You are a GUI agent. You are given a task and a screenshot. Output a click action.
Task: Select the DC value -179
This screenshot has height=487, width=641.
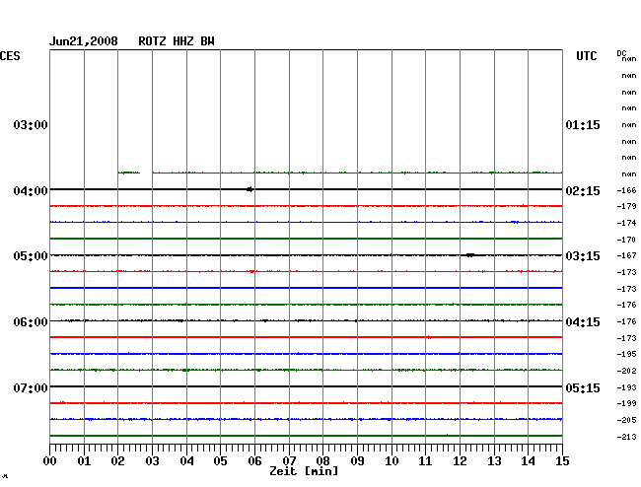click(626, 206)
